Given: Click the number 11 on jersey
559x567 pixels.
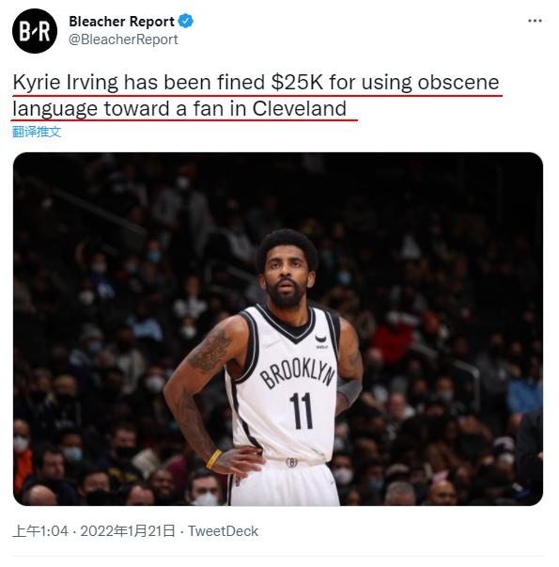Looking at the screenshot, I should coord(301,410).
